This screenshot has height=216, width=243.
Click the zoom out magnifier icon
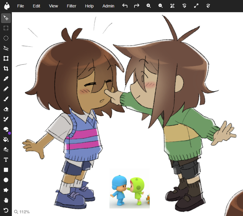click(x=160, y=6)
